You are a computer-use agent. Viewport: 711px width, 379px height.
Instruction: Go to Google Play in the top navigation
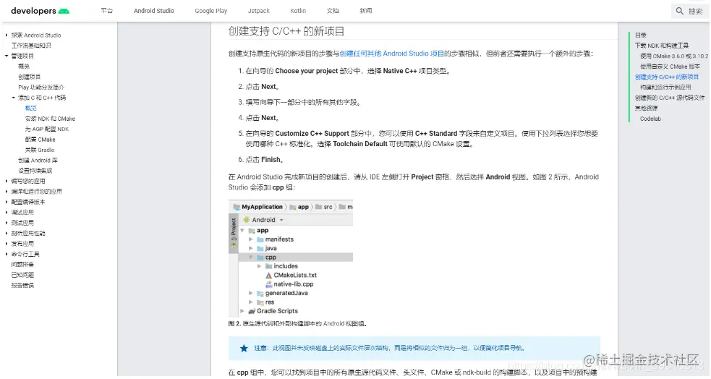[211, 11]
